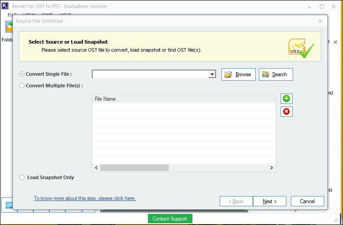Open the single file path dropdown arrow
Screen dimensions: 343x225
click(x=212, y=74)
